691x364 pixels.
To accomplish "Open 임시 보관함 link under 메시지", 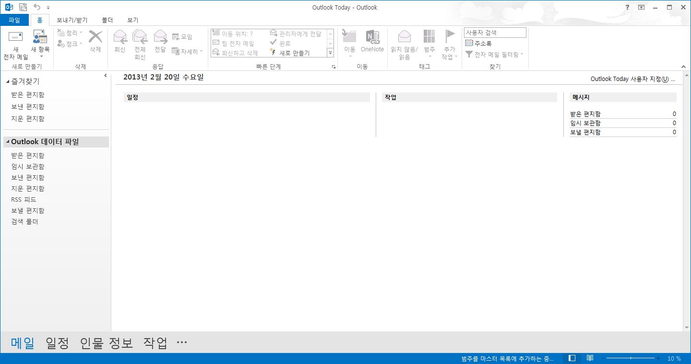I will 585,123.
